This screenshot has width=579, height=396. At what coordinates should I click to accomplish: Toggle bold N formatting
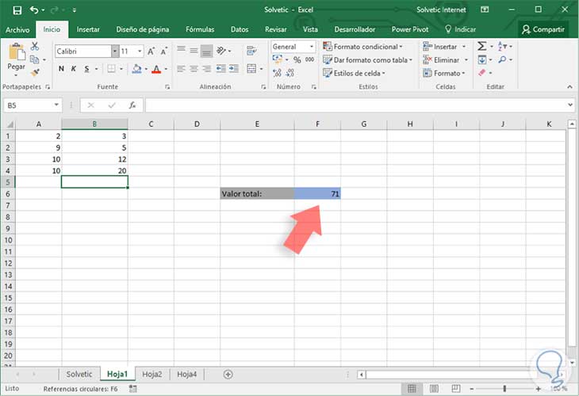point(61,69)
